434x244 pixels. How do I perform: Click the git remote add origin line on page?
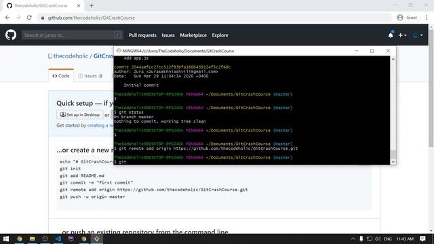(154, 190)
